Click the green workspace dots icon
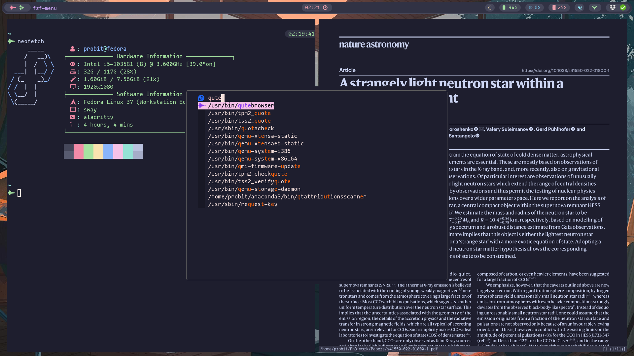634x356 pixels. click(x=21, y=8)
